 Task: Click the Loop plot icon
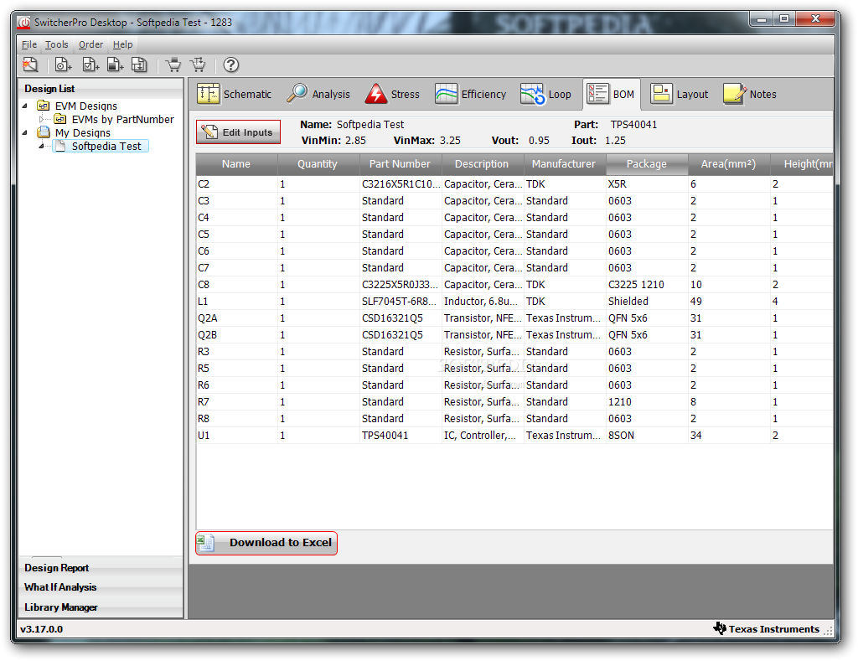click(532, 94)
